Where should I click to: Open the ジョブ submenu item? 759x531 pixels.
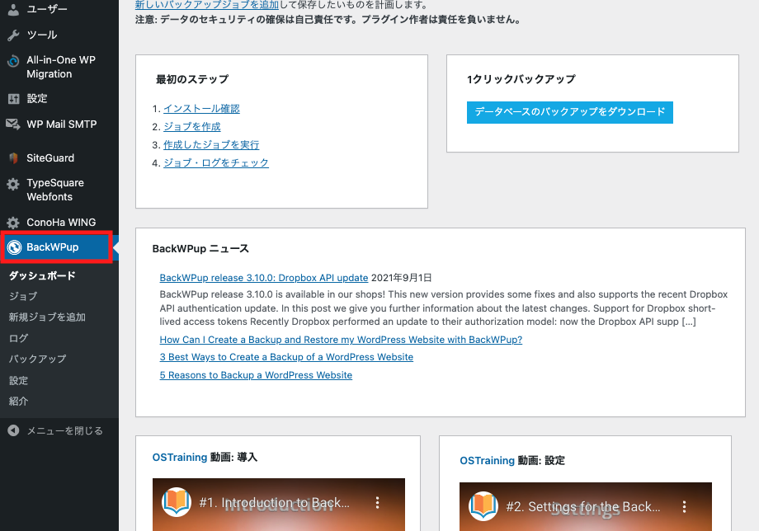(x=23, y=296)
